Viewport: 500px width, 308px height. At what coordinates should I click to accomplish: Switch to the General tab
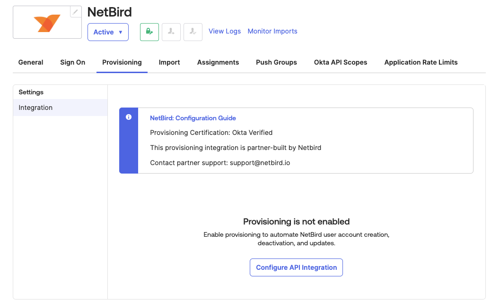click(x=31, y=62)
